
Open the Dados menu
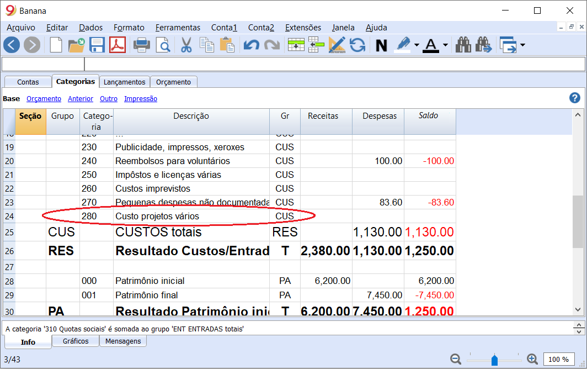[x=90, y=28]
